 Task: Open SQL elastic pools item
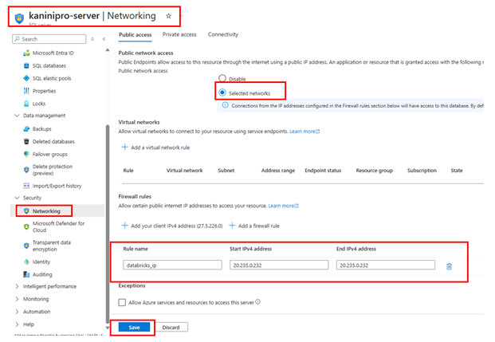(x=53, y=78)
